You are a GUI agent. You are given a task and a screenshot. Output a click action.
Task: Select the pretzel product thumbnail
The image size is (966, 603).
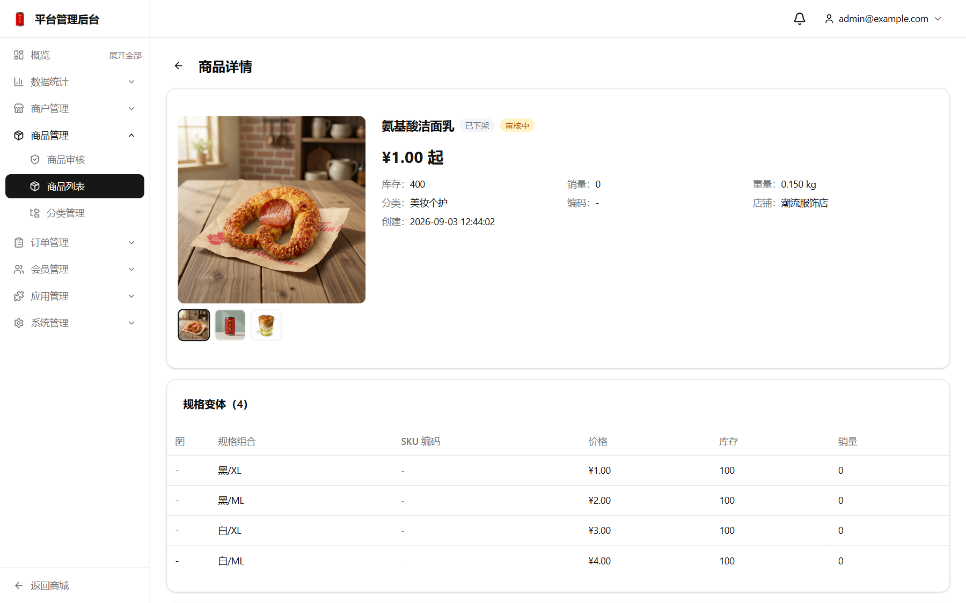194,325
